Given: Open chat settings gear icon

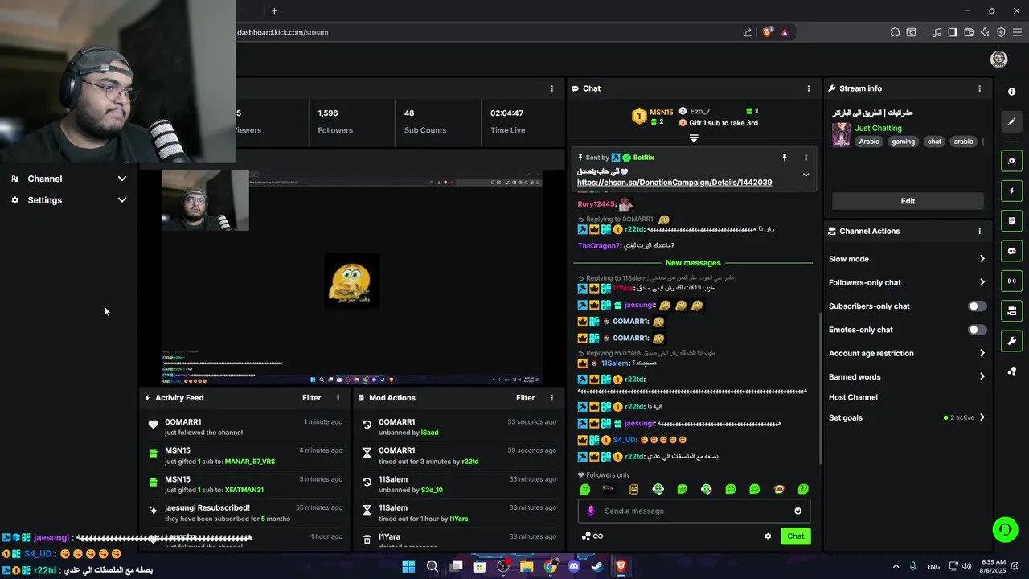Looking at the screenshot, I should (x=768, y=536).
